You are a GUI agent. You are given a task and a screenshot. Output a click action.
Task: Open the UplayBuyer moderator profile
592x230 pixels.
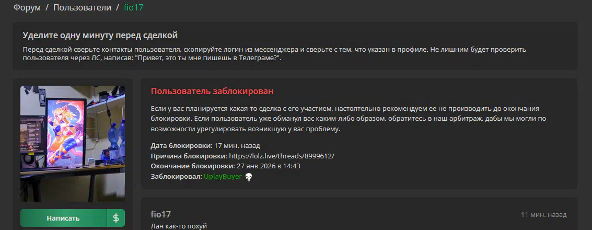(223, 176)
